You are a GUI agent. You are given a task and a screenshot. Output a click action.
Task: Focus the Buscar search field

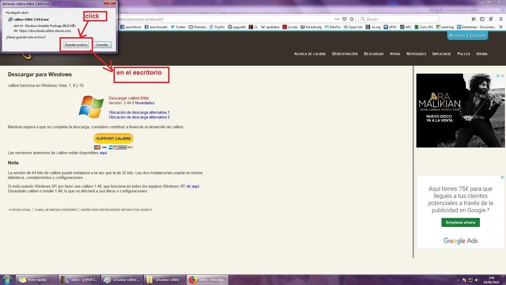tap(398, 19)
